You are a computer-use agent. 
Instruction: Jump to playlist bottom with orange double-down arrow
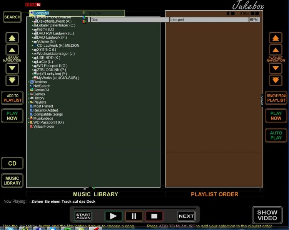click(x=276, y=80)
